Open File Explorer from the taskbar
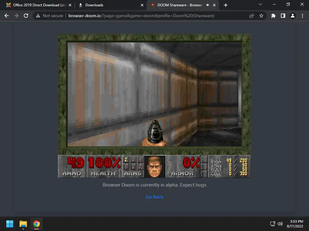This screenshot has height=231, width=309. (23, 224)
